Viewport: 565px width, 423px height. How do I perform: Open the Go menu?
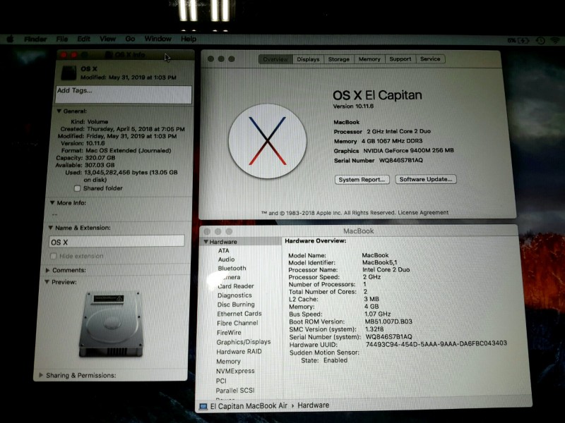click(130, 39)
